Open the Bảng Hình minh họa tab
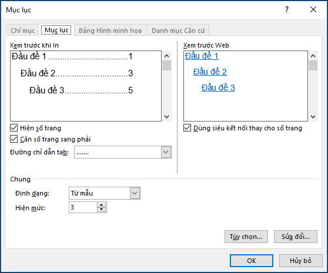 (x=110, y=31)
